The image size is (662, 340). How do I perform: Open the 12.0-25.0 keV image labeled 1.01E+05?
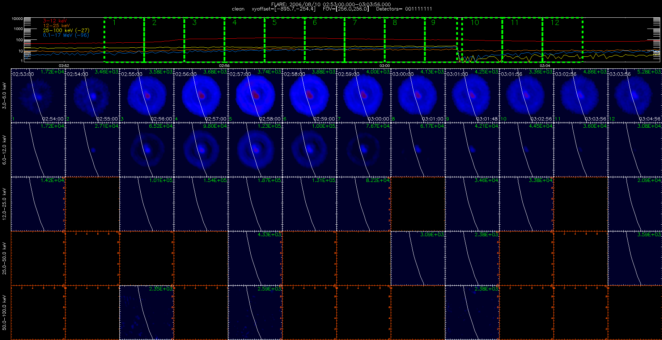pos(147,204)
